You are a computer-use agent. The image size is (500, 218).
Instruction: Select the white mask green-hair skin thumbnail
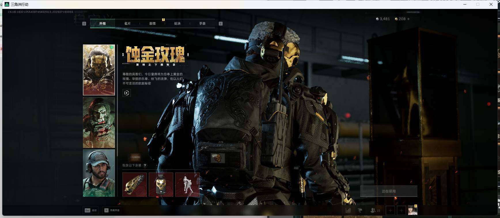[x=99, y=123]
